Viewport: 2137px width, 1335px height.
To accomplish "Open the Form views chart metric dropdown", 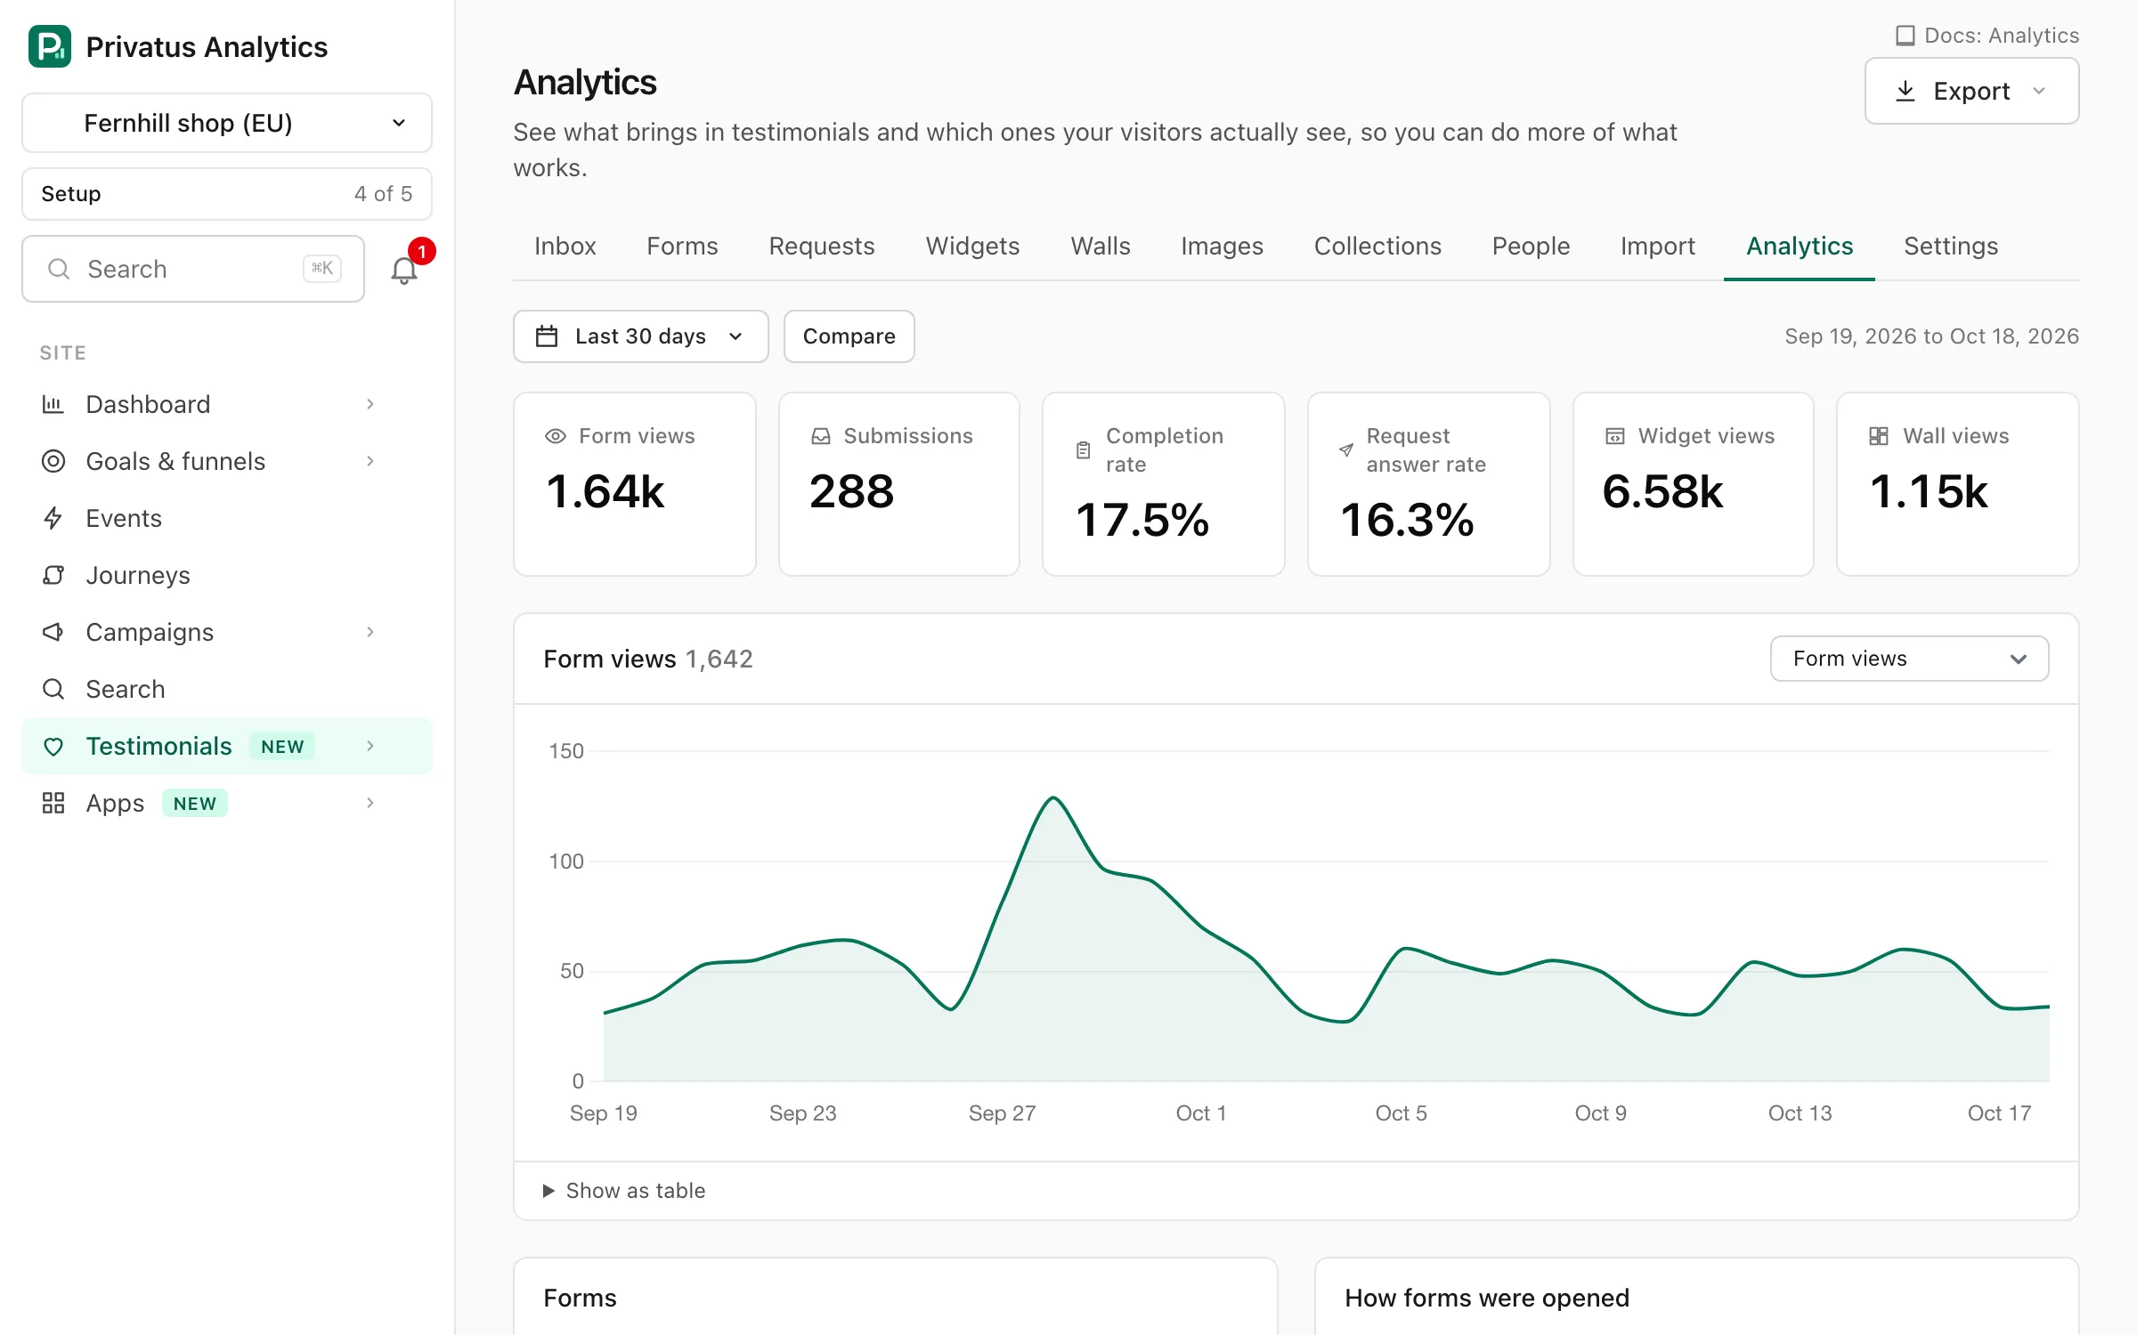I will click(1909, 659).
